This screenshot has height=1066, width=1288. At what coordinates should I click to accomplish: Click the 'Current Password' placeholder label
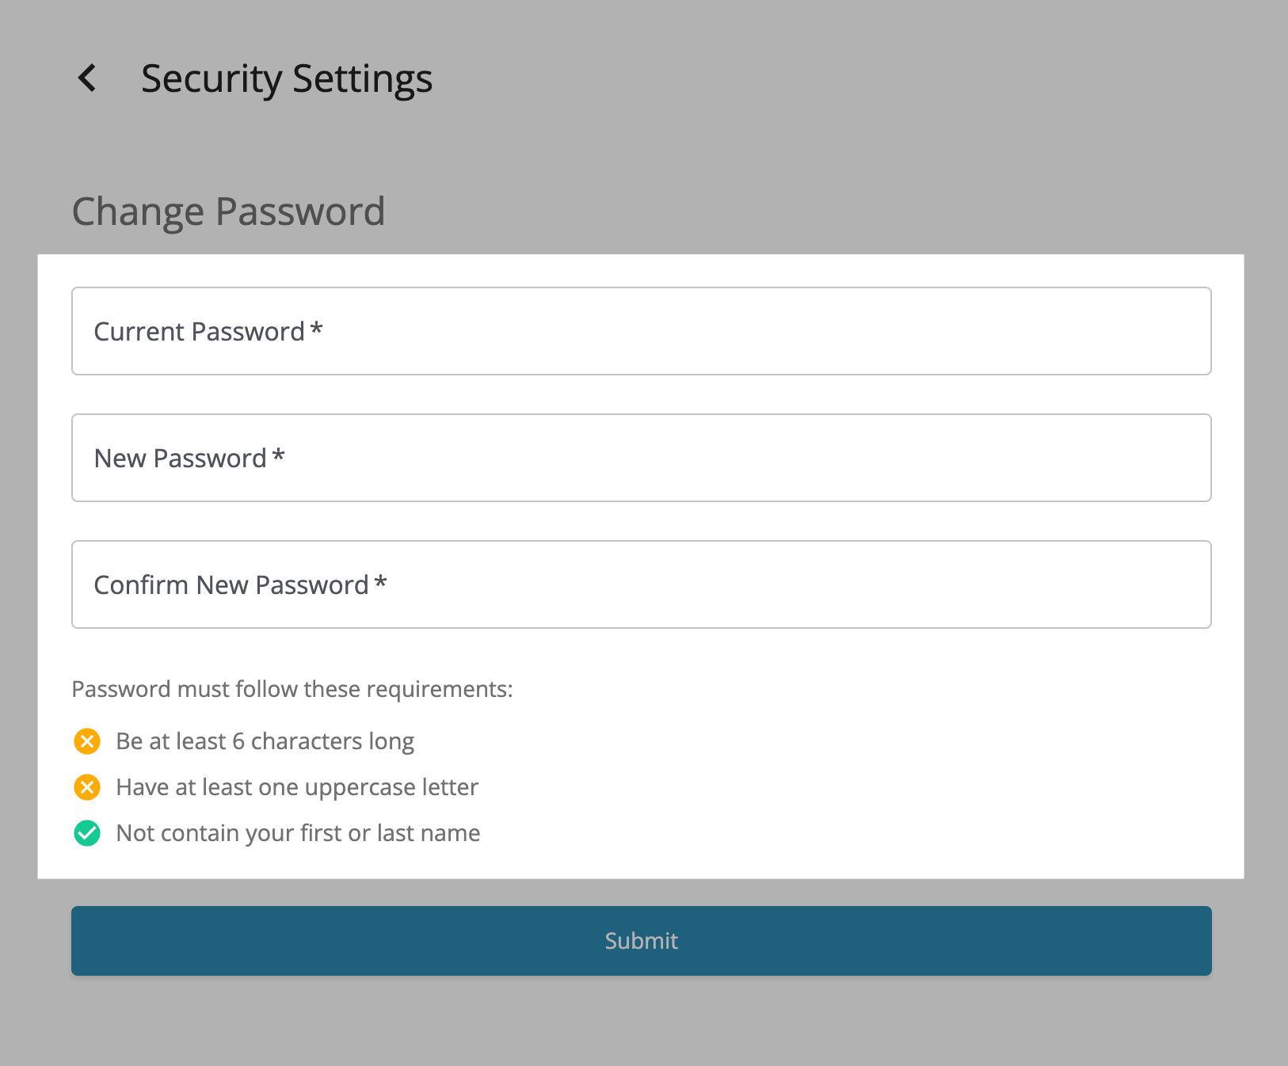click(x=199, y=332)
